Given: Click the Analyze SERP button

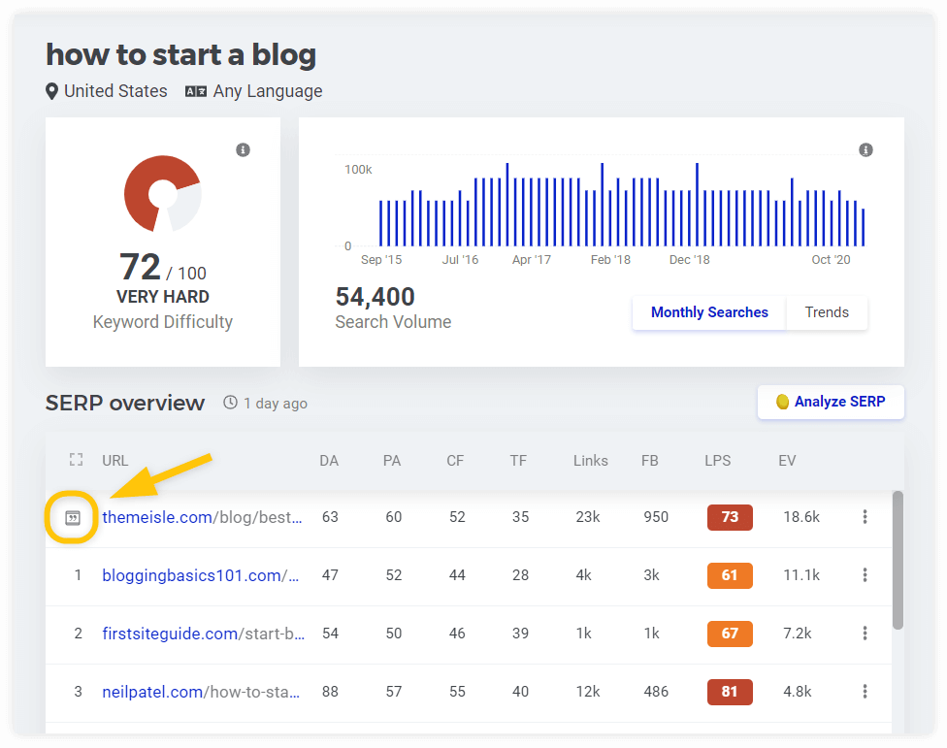Looking at the screenshot, I should 831,402.
